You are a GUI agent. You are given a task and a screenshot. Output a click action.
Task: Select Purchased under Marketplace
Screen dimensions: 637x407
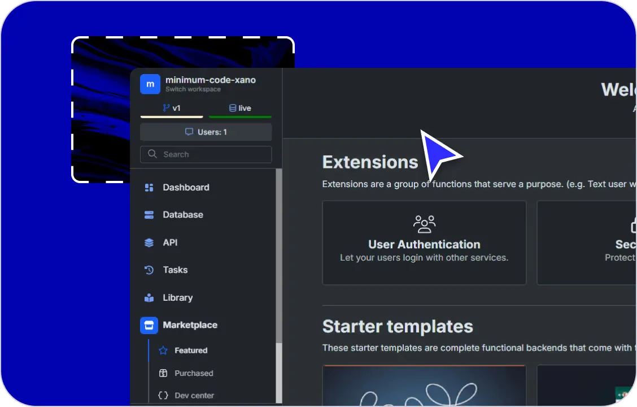pos(194,373)
